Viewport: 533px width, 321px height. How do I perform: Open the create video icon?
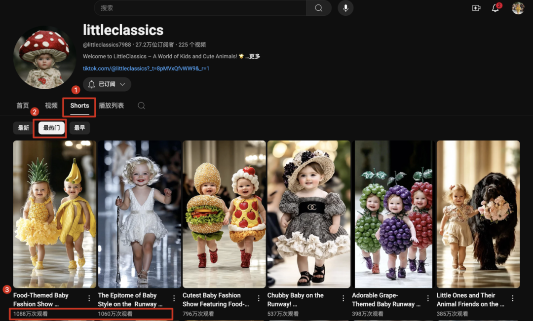(476, 8)
